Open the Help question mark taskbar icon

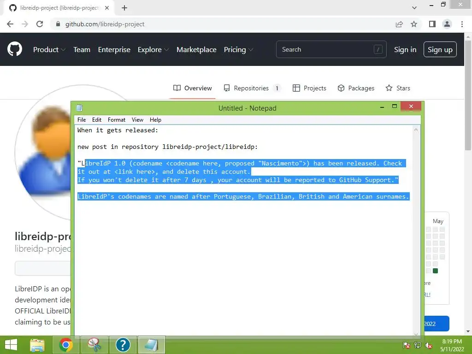(x=123, y=345)
